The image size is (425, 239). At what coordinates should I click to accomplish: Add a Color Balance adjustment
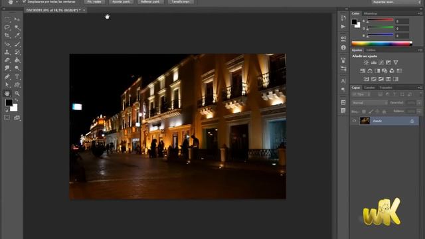[370, 71]
